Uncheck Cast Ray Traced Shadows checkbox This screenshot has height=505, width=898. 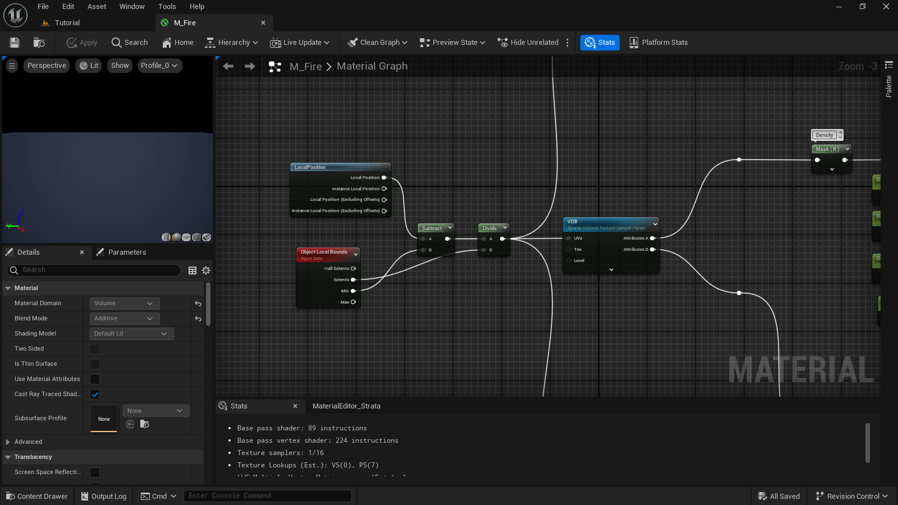(95, 394)
